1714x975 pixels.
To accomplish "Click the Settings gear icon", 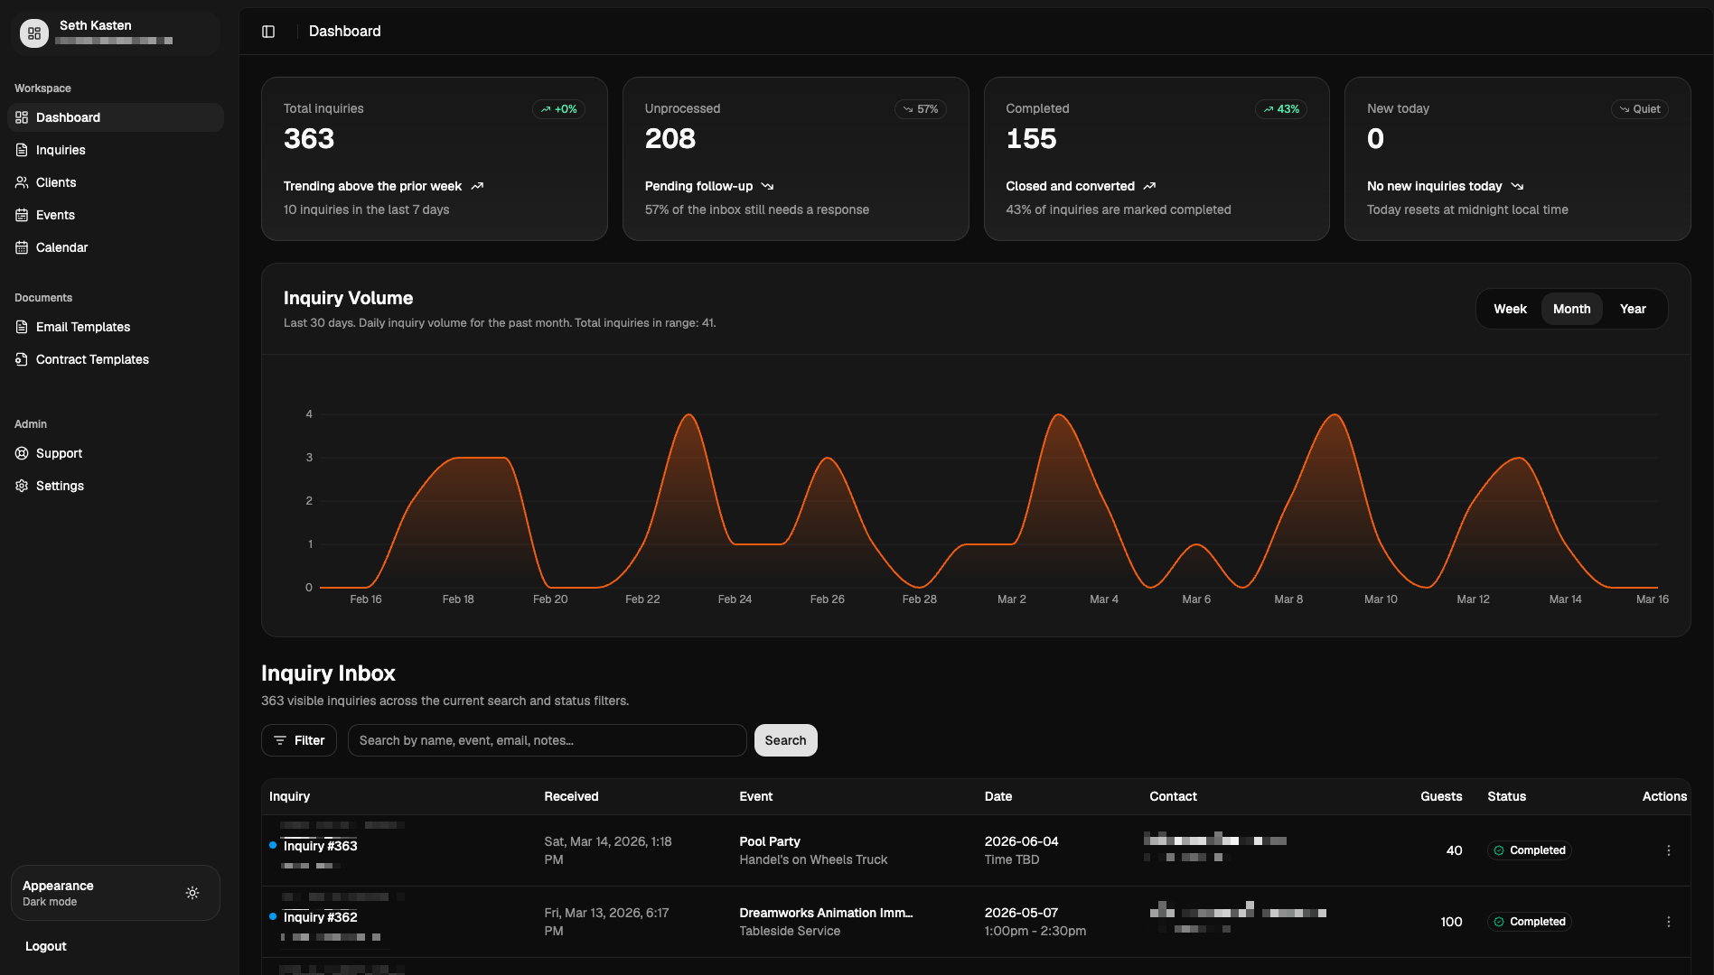I will click(22, 486).
